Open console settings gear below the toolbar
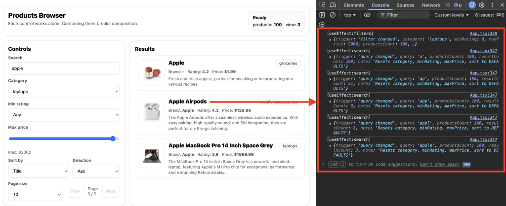This screenshot has width=506, height=206. coord(322,25)
